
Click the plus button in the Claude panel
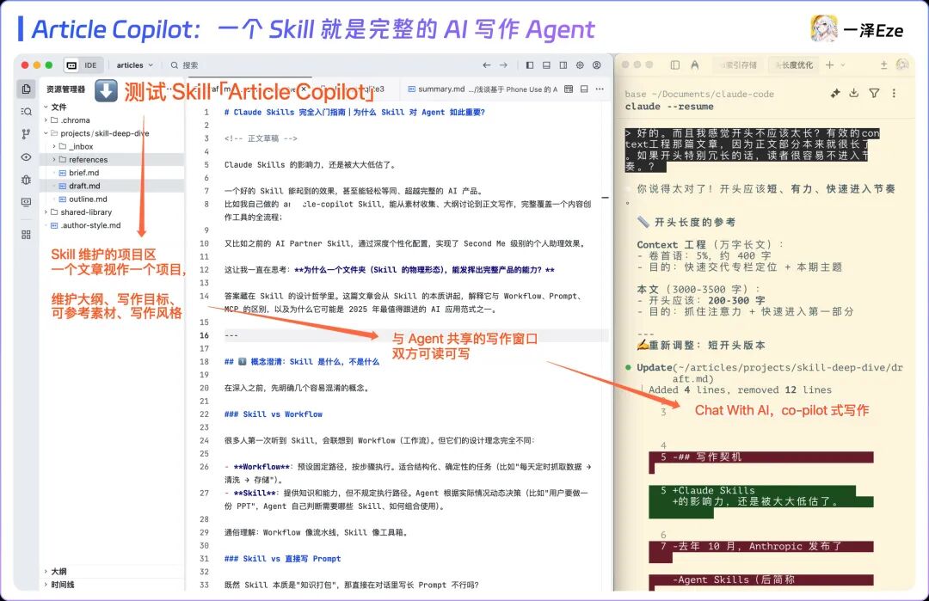coord(829,64)
